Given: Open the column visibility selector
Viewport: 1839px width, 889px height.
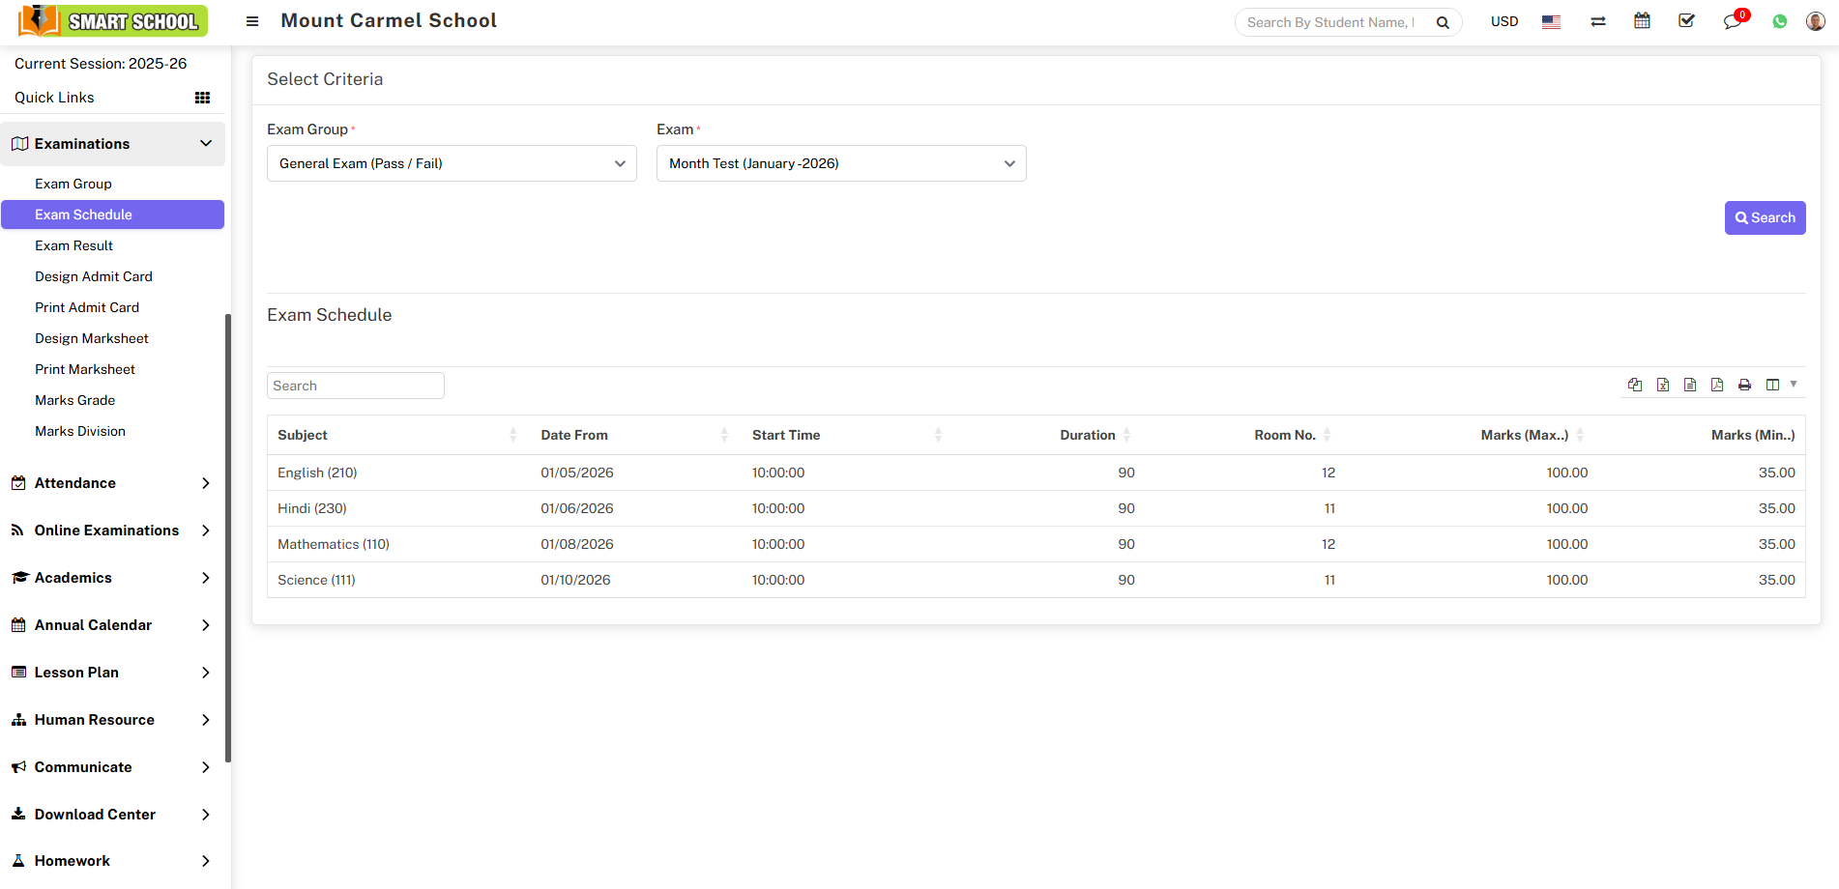Looking at the screenshot, I should 1779,385.
